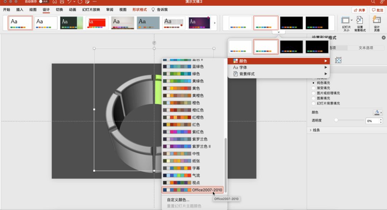Image resolution: width=387 pixels, height=210 pixels.
Task: Show more themes with the gallery arrow
Action: (215, 23)
